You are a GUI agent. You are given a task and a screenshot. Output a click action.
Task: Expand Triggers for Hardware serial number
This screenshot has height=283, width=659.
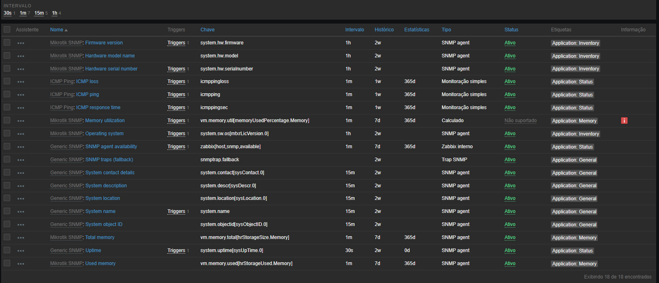176,69
